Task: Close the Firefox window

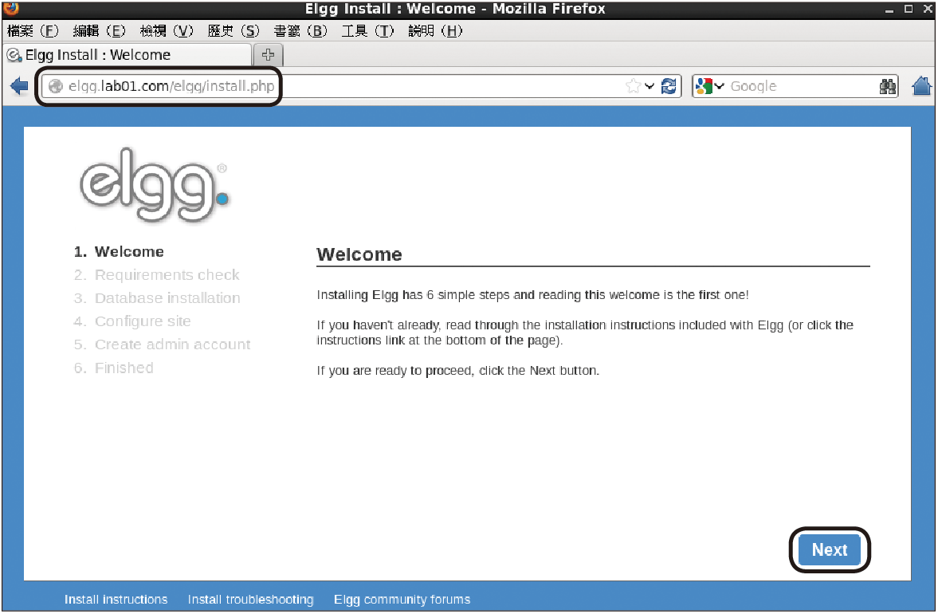Action: 927,9
